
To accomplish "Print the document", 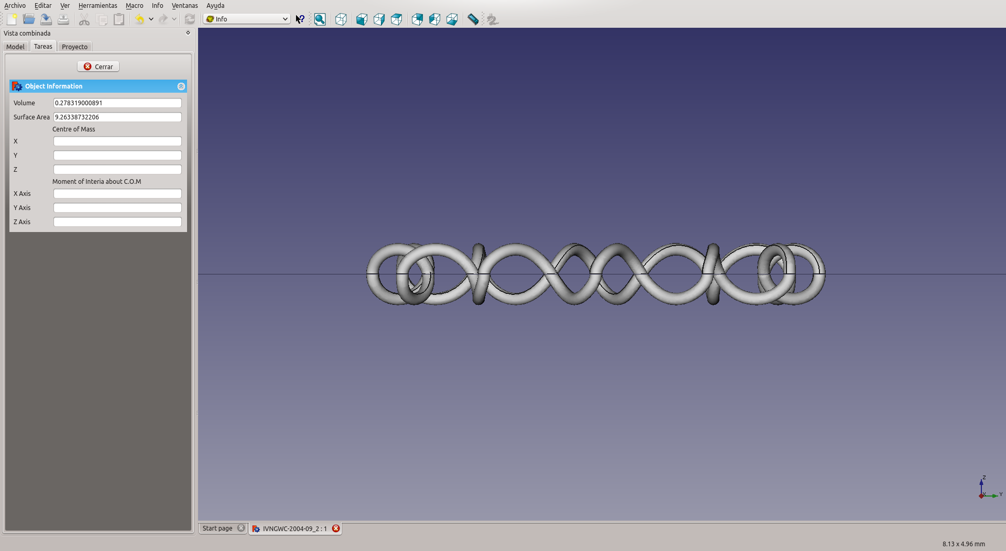I will [x=63, y=19].
